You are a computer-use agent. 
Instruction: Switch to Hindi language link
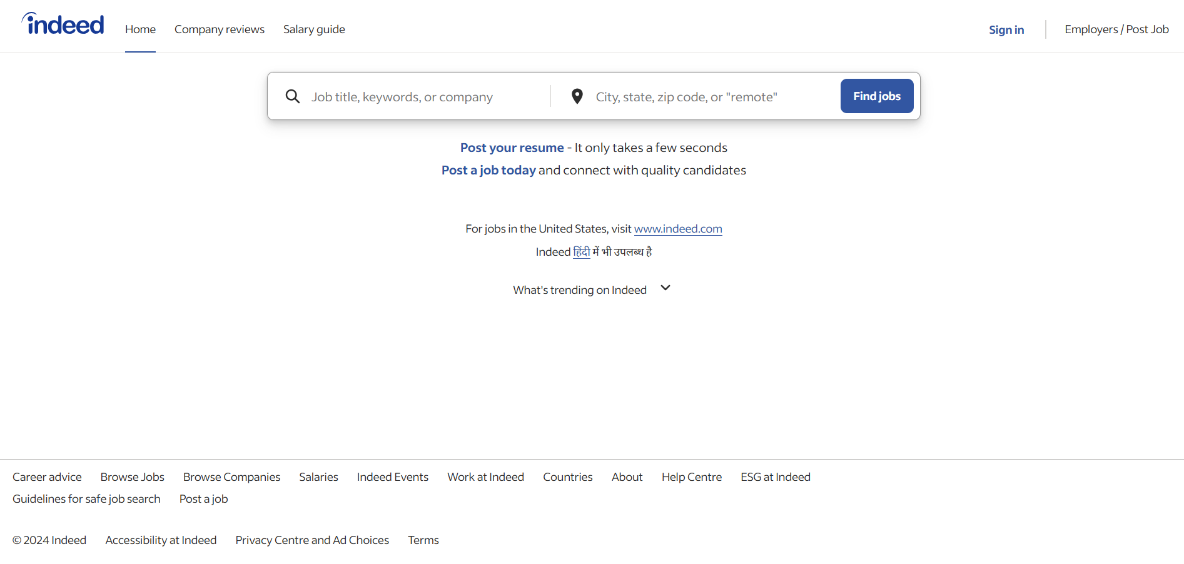click(x=581, y=252)
